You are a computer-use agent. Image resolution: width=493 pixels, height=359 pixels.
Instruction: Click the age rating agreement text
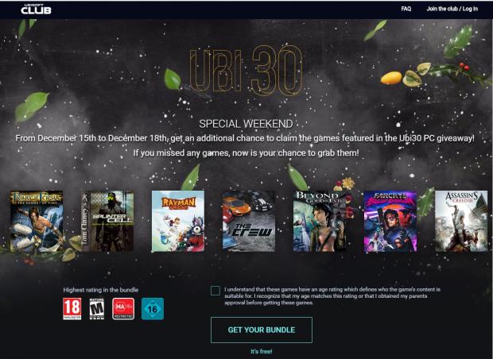332,296
